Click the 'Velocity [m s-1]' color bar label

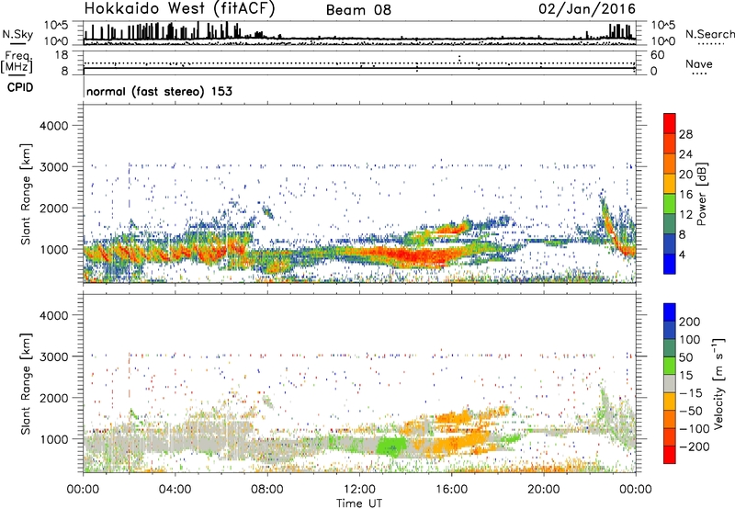718,383
